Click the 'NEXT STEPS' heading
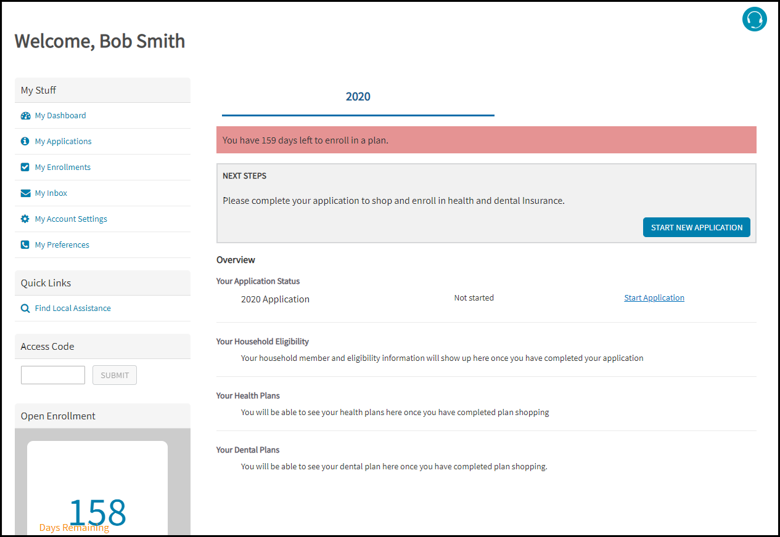Screen dimensions: 780x537 245,176
